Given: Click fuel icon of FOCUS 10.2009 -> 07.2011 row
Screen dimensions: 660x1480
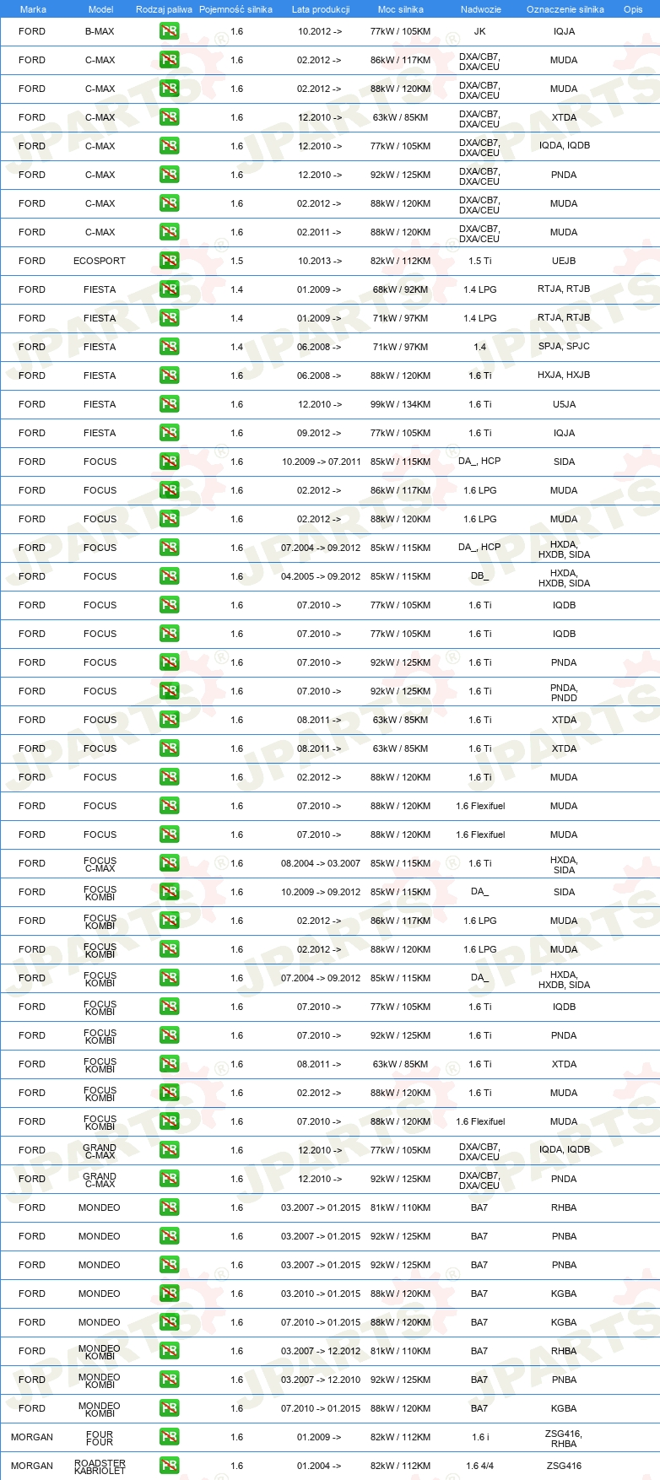Looking at the screenshot, I should tap(169, 462).
